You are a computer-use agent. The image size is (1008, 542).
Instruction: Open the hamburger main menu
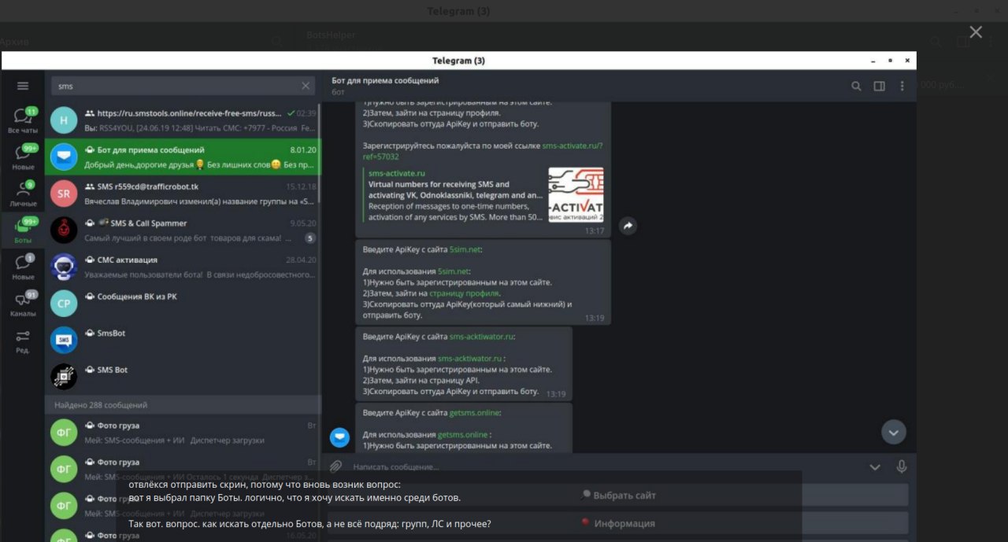[x=23, y=86]
